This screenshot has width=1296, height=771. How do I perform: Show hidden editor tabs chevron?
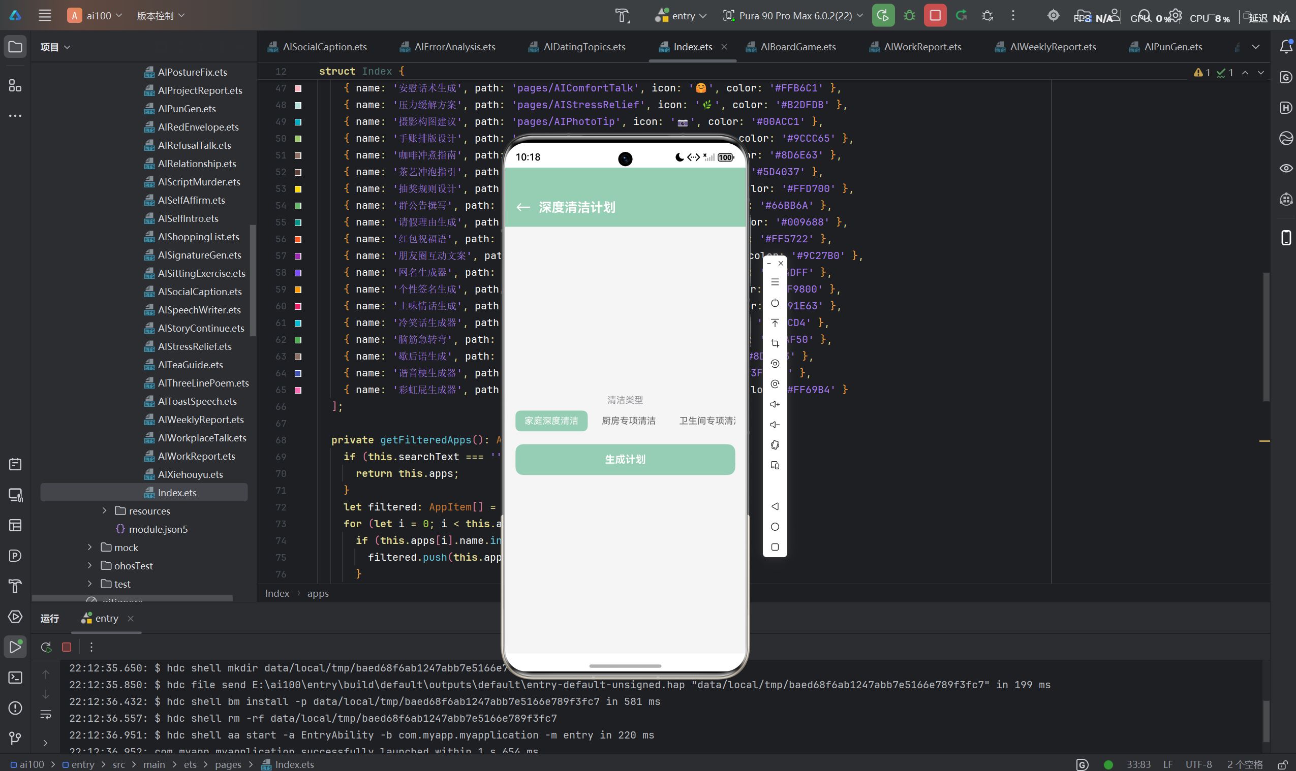click(1255, 47)
